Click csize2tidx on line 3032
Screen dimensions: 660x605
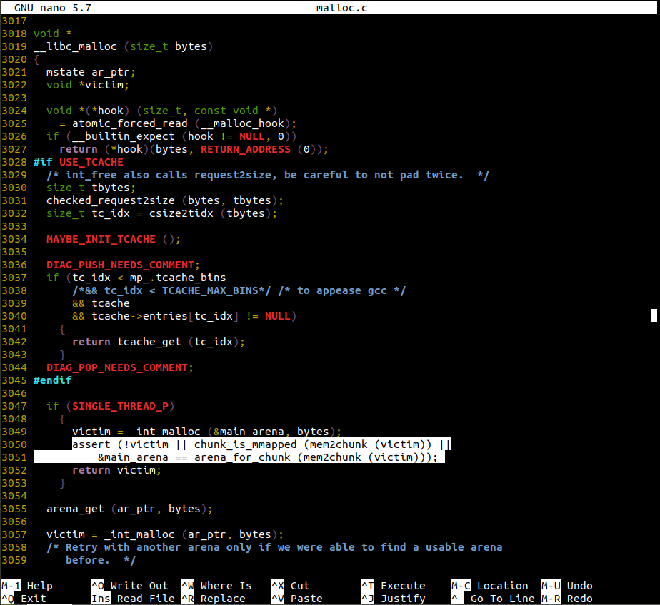(181, 213)
